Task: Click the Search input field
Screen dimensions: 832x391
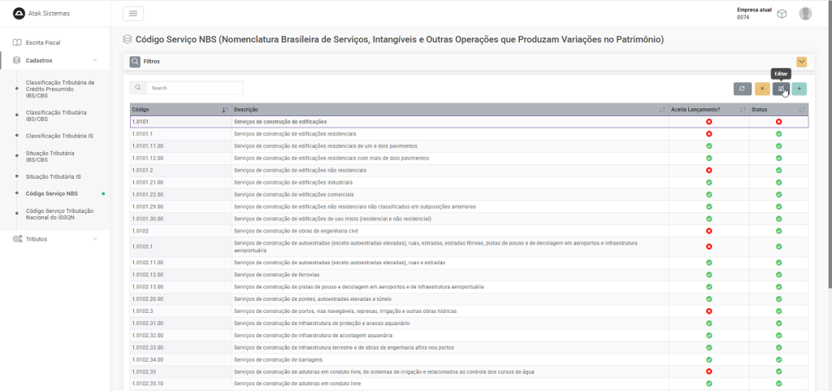Action: (193, 88)
